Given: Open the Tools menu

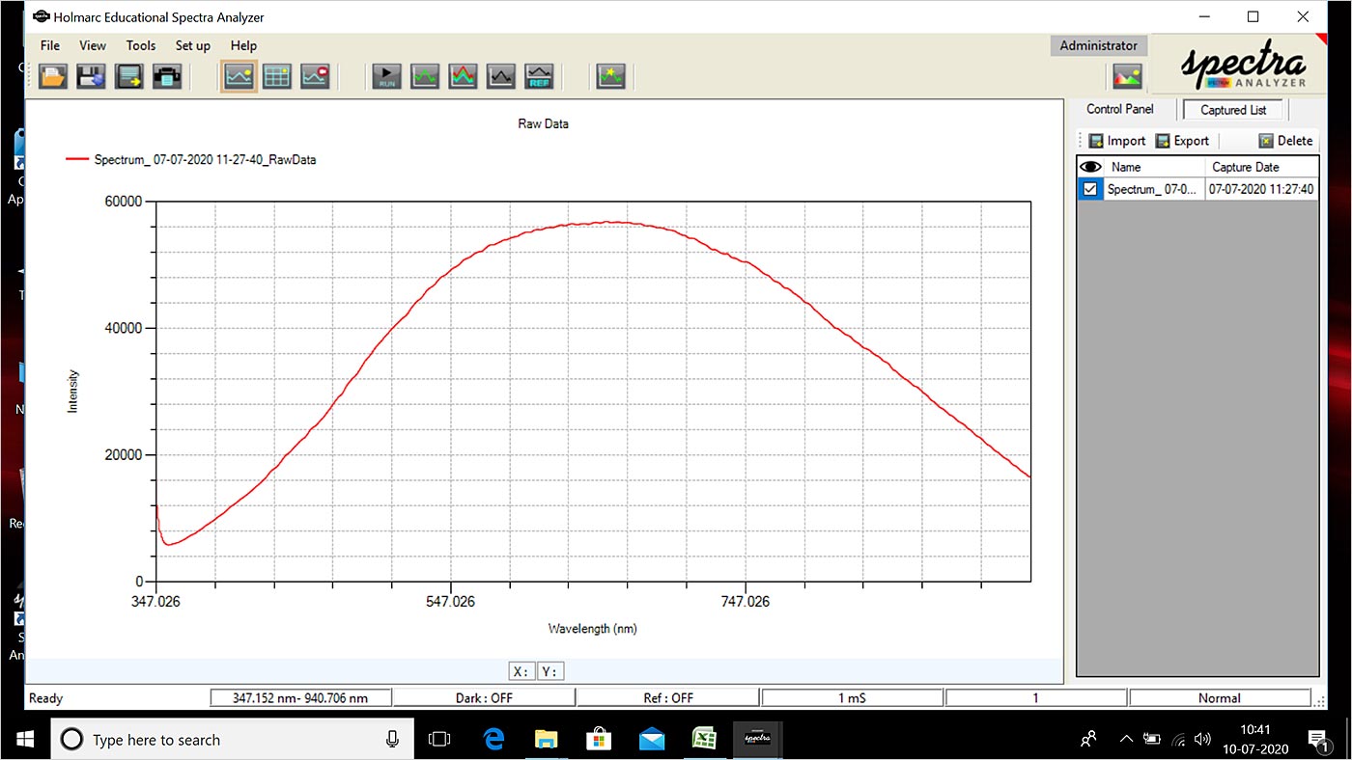Looking at the screenshot, I should [x=140, y=45].
